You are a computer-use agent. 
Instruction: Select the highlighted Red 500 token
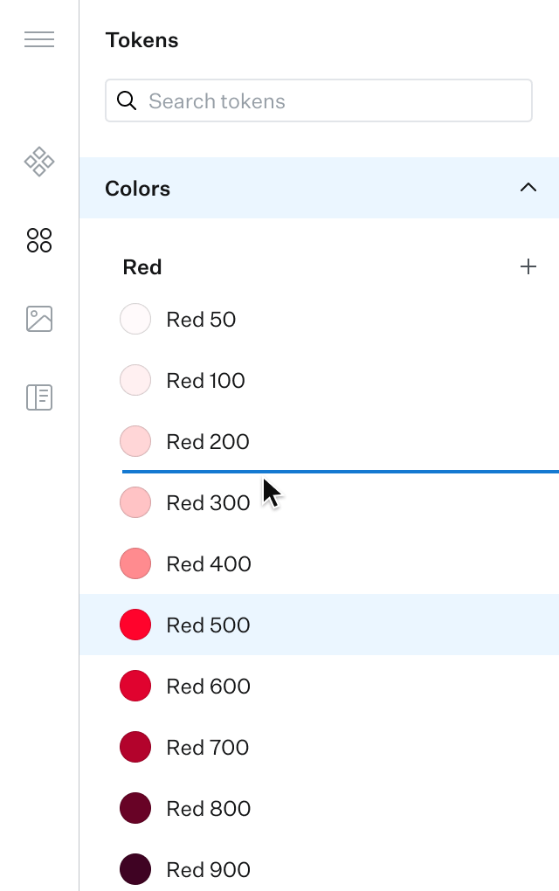tap(208, 625)
